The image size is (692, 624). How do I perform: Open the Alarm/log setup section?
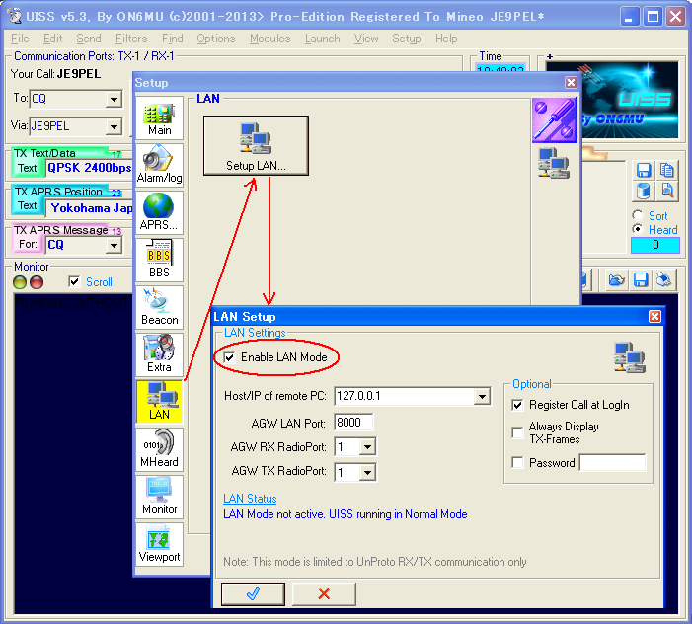coord(159,166)
